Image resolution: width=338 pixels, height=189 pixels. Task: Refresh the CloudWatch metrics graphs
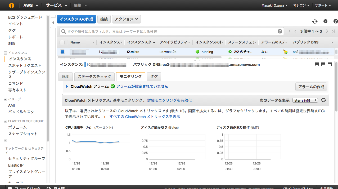click(x=323, y=100)
